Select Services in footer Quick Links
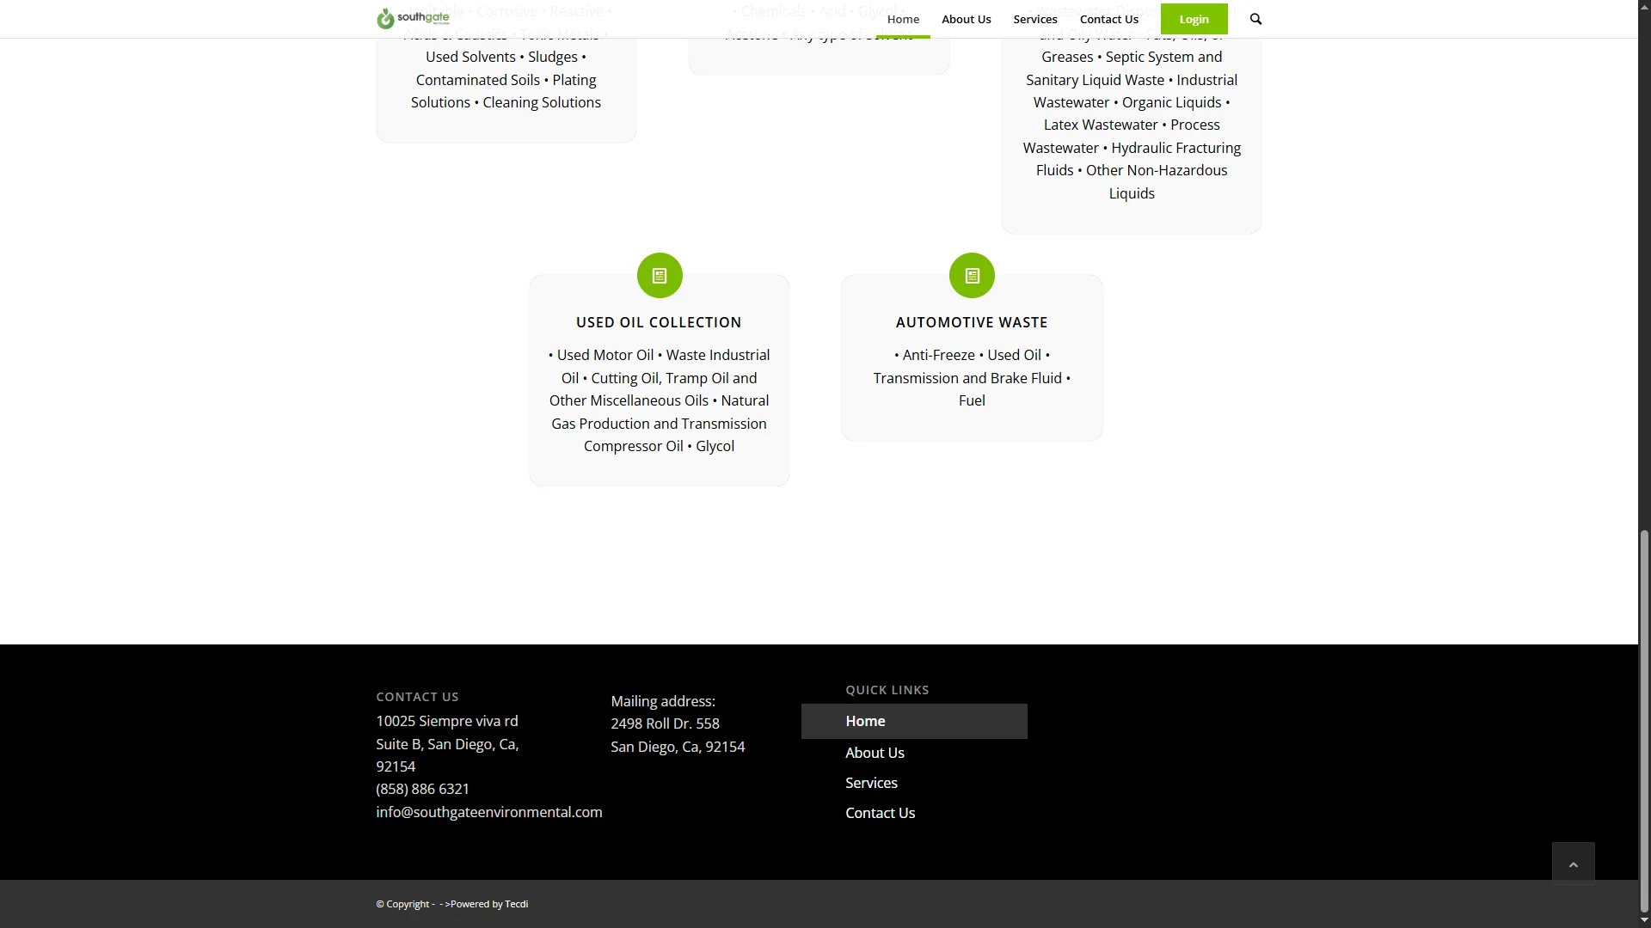 pos(871,783)
